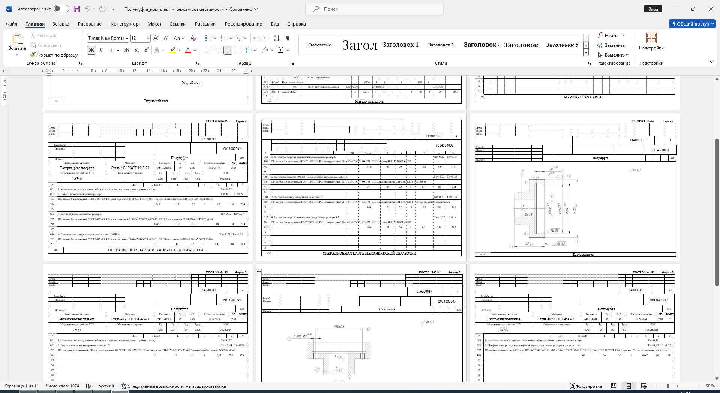Screen dimensions: 720x393
Task: Click the clear formatting icon
Action: [x=193, y=38]
